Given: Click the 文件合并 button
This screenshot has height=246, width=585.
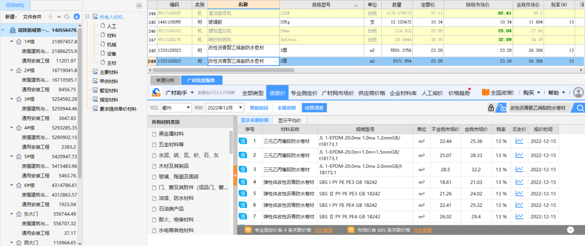Looking at the screenshot, I should (32, 17).
